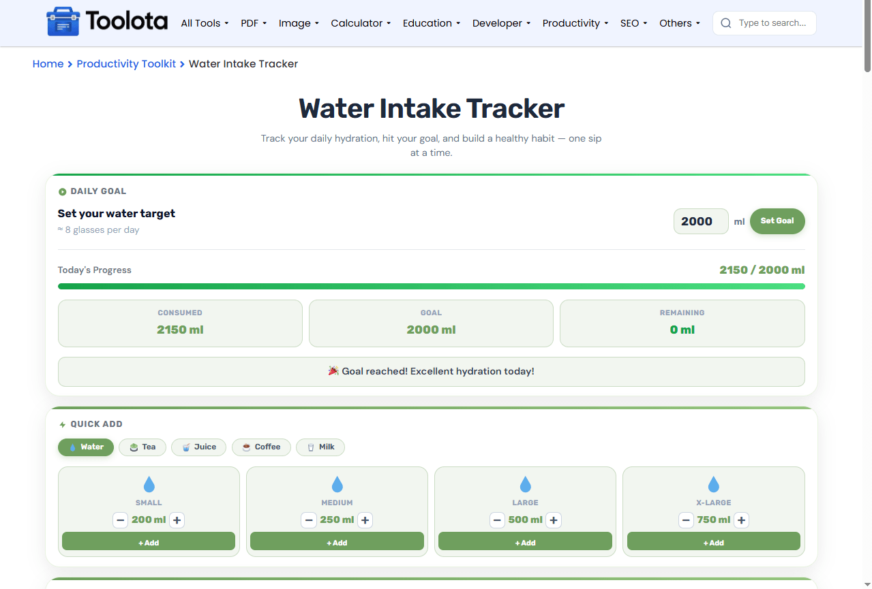This screenshot has width=872, height=589.
Task: Click the Goal reached congratulations message
Action: tap(432, 372)
